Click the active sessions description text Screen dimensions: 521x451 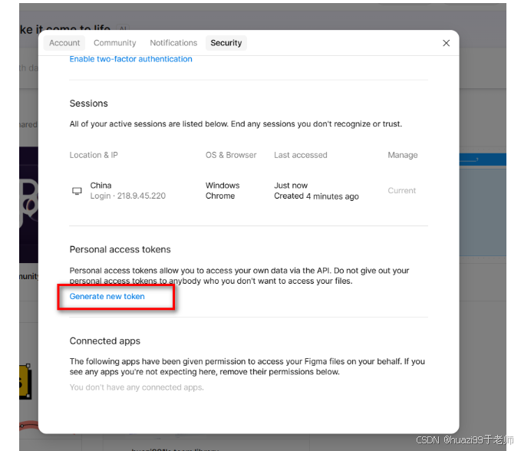(236, 124)
